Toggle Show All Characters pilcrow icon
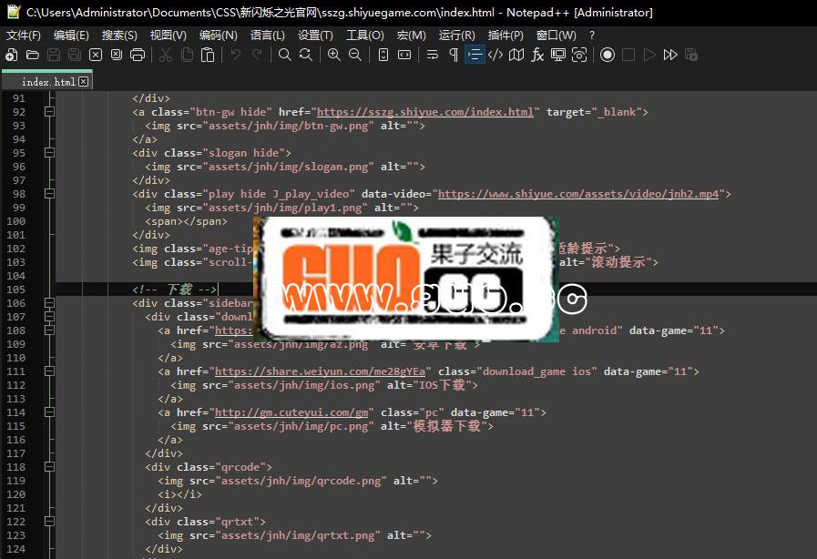This screenshot has width=817, height=559. point(454,55)
